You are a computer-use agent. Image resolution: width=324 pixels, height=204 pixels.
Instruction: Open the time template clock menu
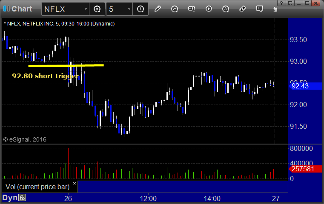point(140,9)
